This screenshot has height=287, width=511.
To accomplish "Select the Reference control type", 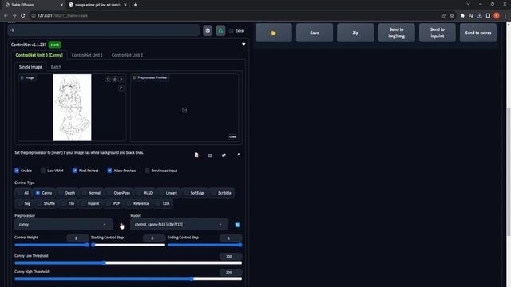I will 138,204.
